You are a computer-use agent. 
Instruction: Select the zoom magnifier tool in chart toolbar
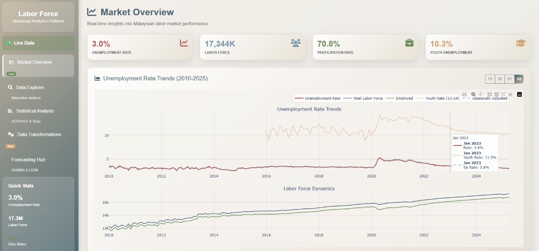[473, 95]
